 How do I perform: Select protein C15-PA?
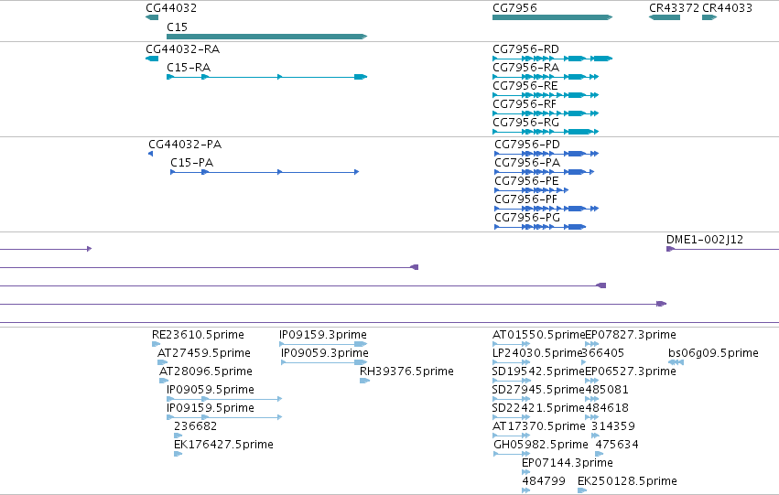tap(265, 172)
